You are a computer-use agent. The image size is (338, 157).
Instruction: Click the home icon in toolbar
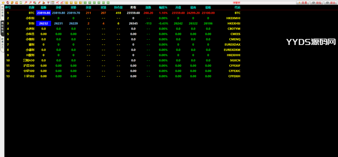click(x=7, y=3)
